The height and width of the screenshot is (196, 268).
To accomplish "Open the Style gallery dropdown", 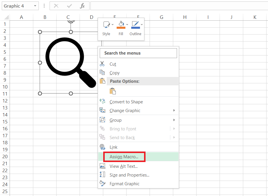I will click(113, 24).
